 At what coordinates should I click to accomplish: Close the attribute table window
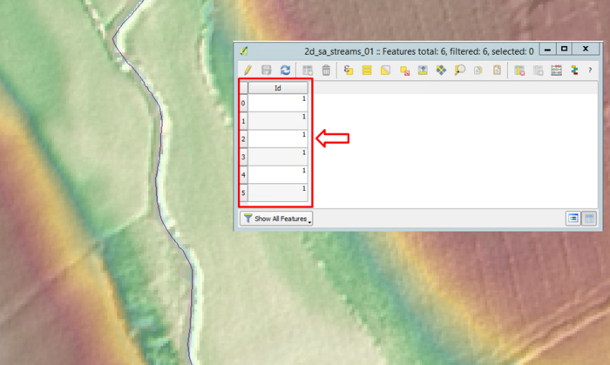(x=585, y=49)
